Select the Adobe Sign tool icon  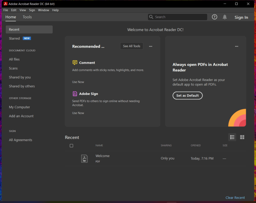75,94
